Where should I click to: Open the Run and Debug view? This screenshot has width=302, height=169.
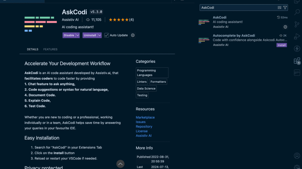point(297,36)
